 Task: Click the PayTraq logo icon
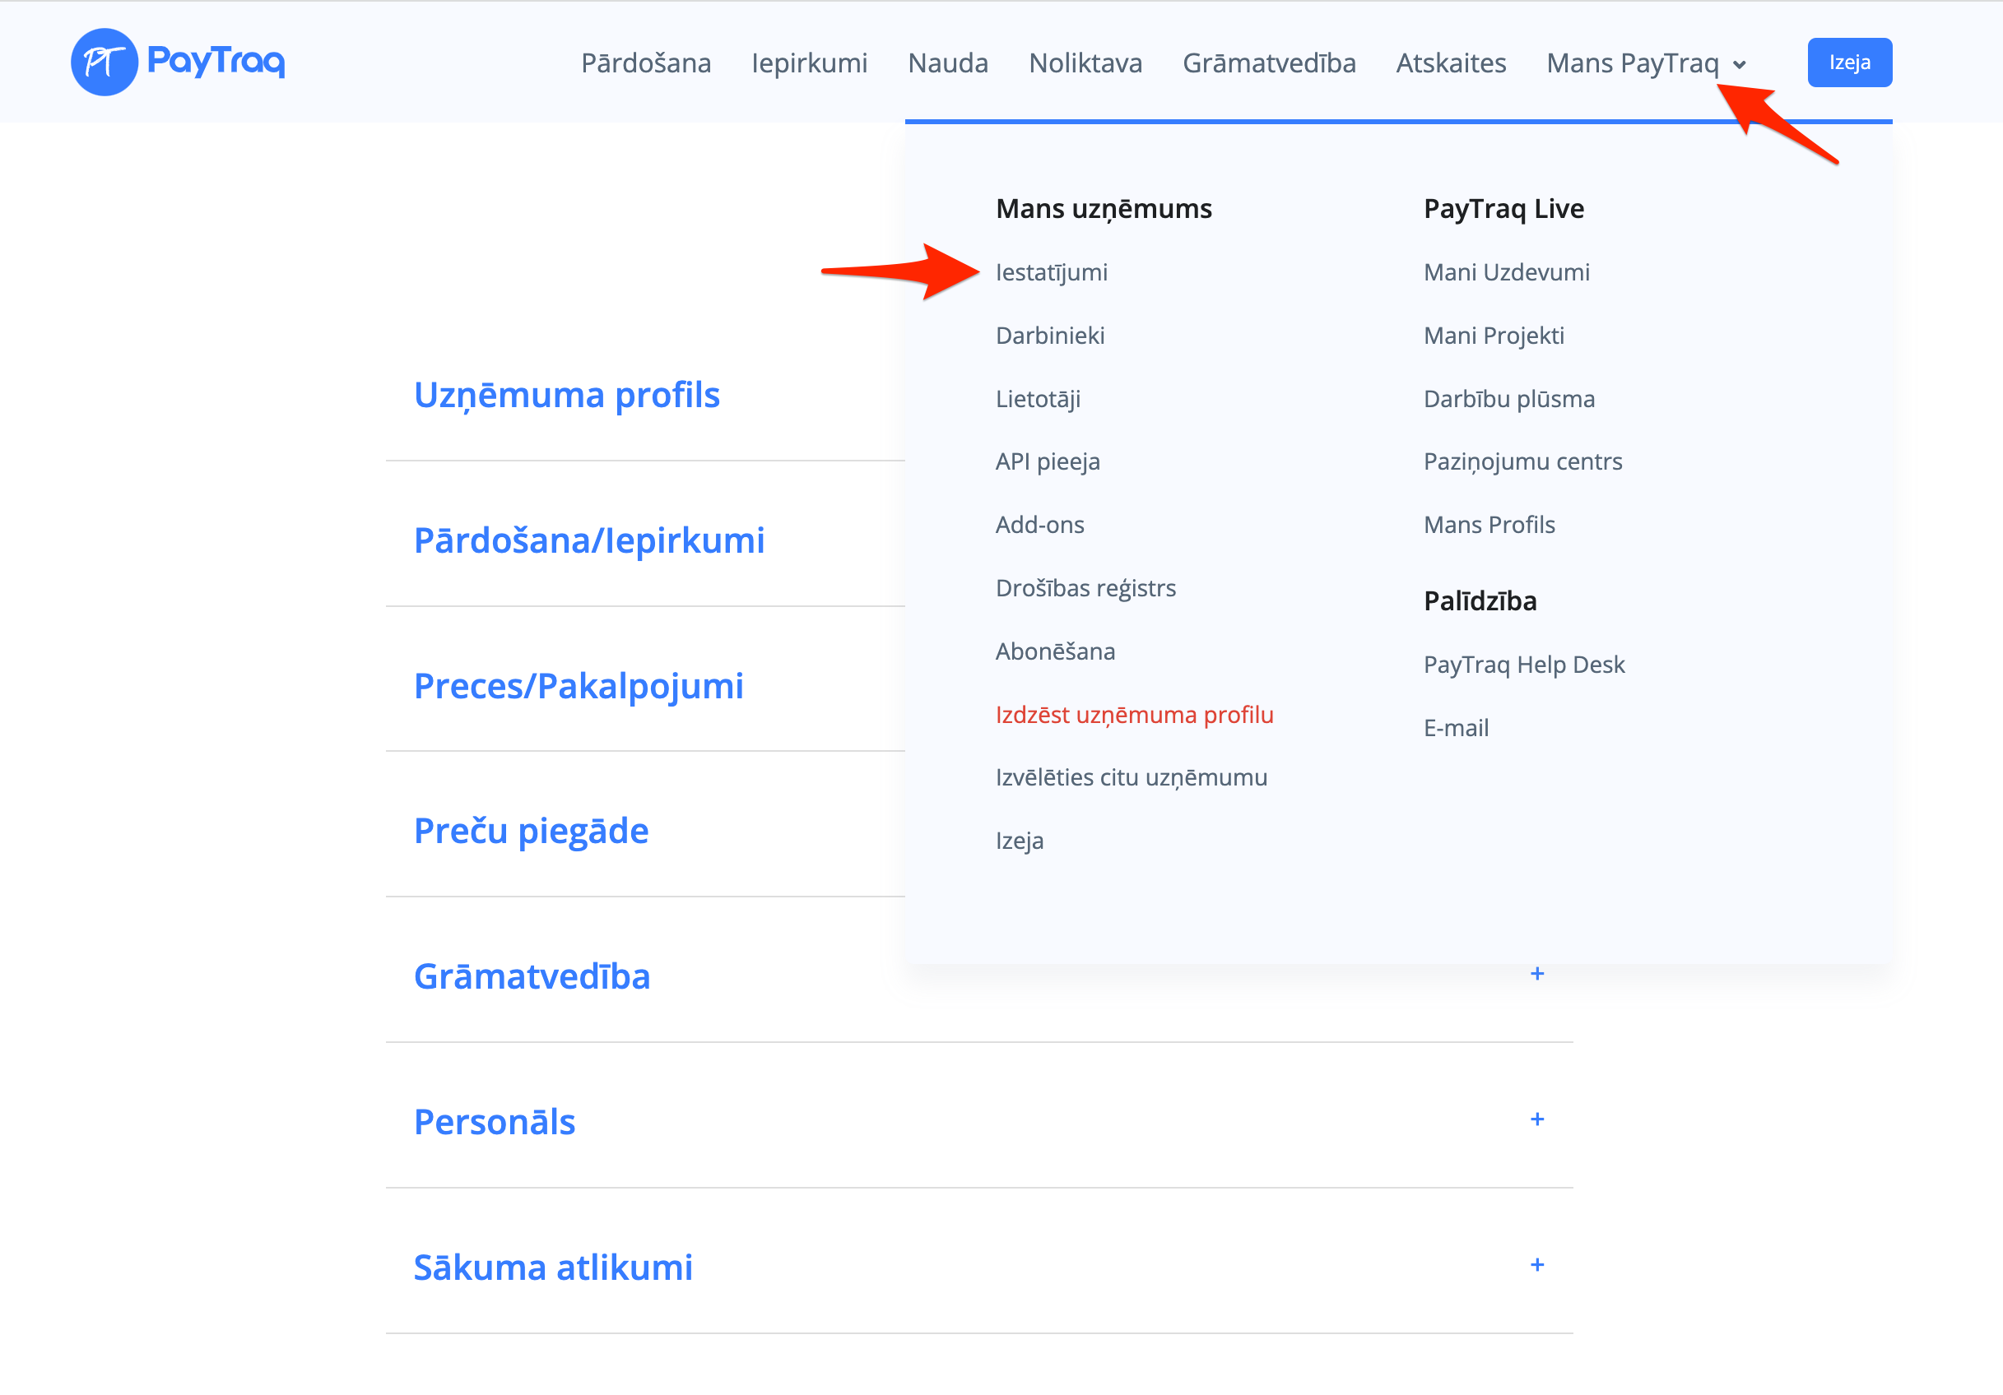104,62
